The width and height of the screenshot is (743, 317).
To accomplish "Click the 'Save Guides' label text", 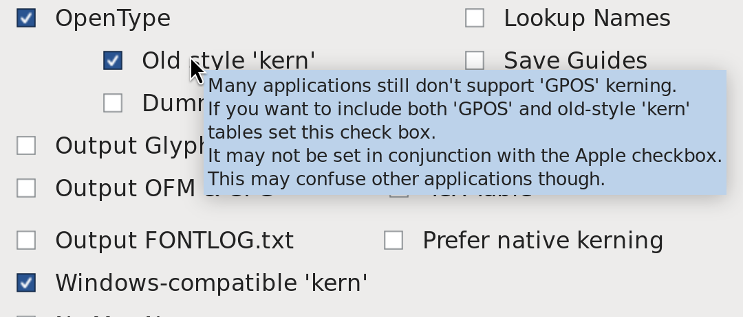I will point(575,60).
